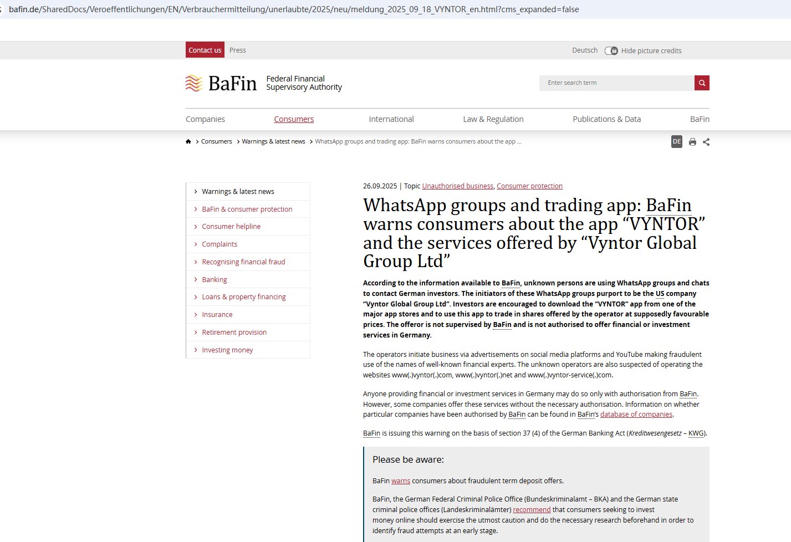This screenshot has width=791, height=542.
Task: Switch to Deutsch language
Action: click(585, 50)
